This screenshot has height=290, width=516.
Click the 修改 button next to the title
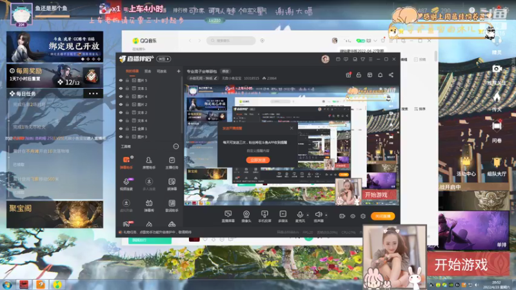pos(225,71)
